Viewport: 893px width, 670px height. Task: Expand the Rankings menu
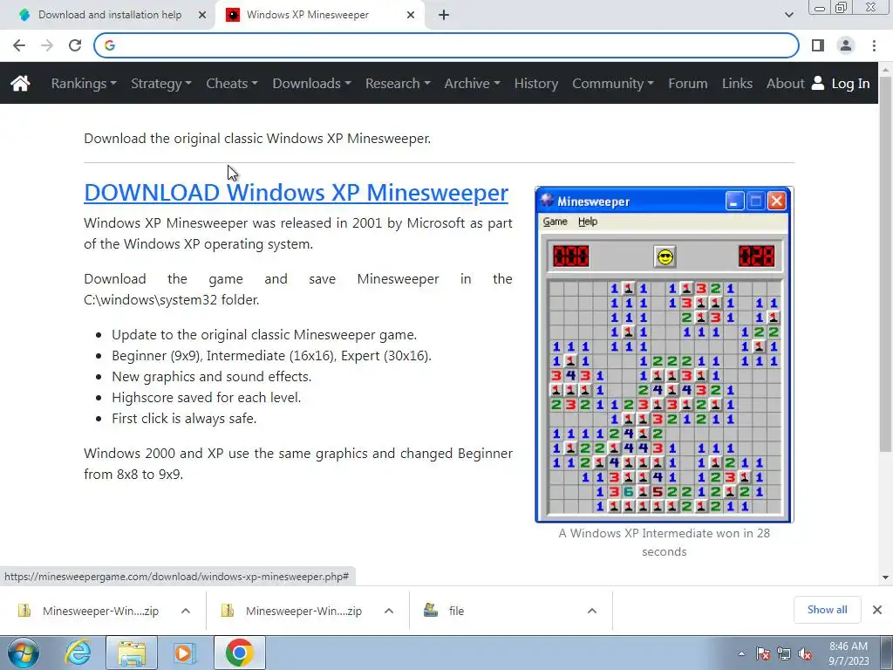[84, 84]
